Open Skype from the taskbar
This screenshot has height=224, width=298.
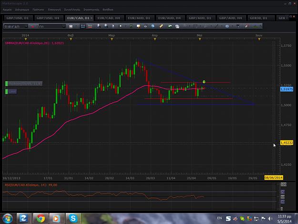pos(73,218)
